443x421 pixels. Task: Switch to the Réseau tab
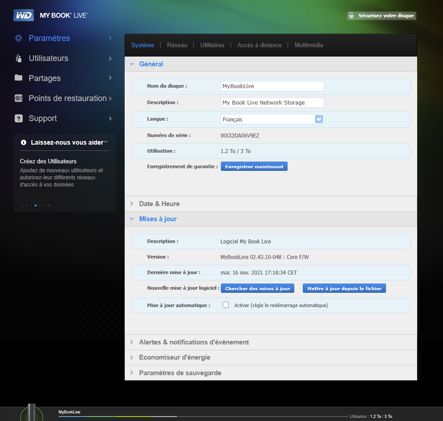pyautogui.click(x=177, y=45)
